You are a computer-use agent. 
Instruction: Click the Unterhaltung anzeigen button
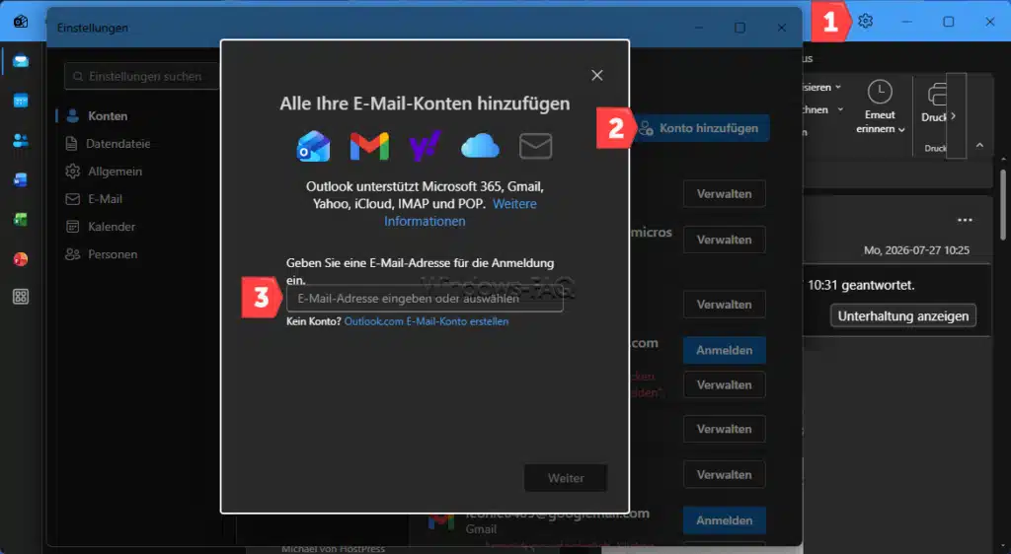pyautogui.click(x=902, y=315)
